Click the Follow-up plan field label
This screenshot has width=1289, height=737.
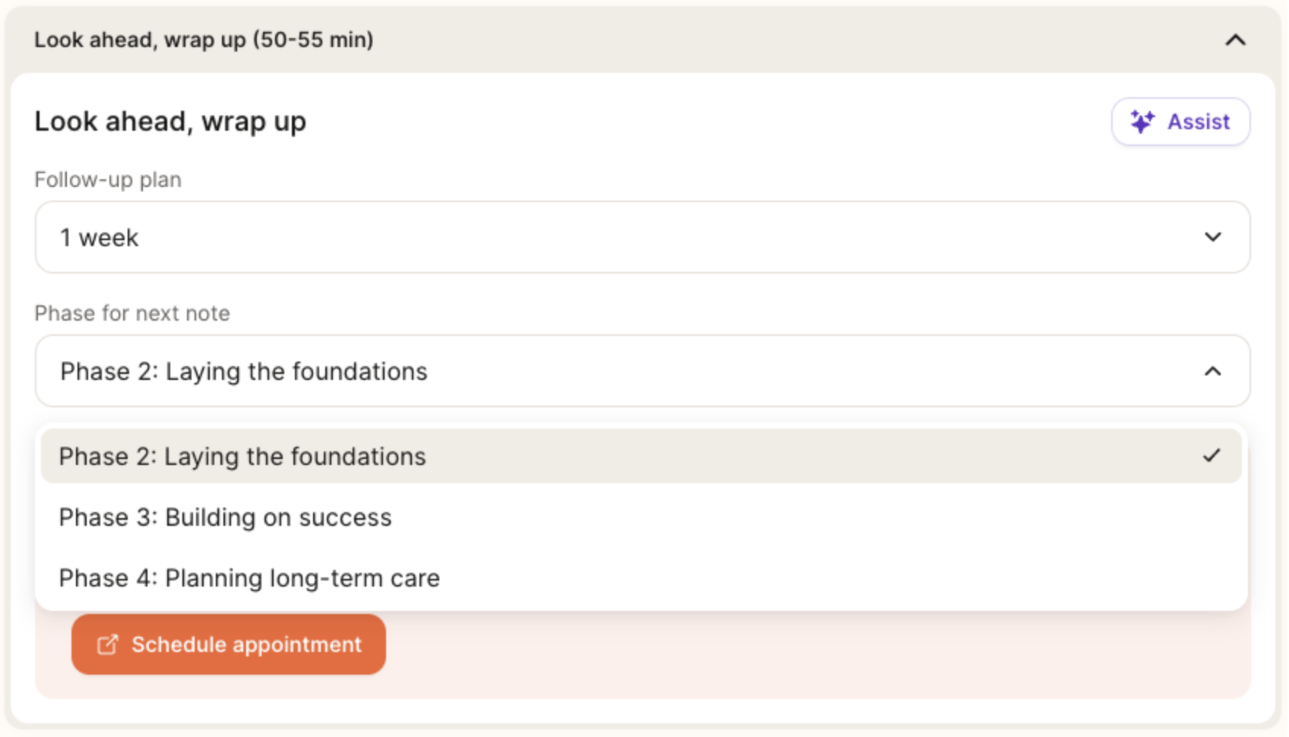coord(108,180)
